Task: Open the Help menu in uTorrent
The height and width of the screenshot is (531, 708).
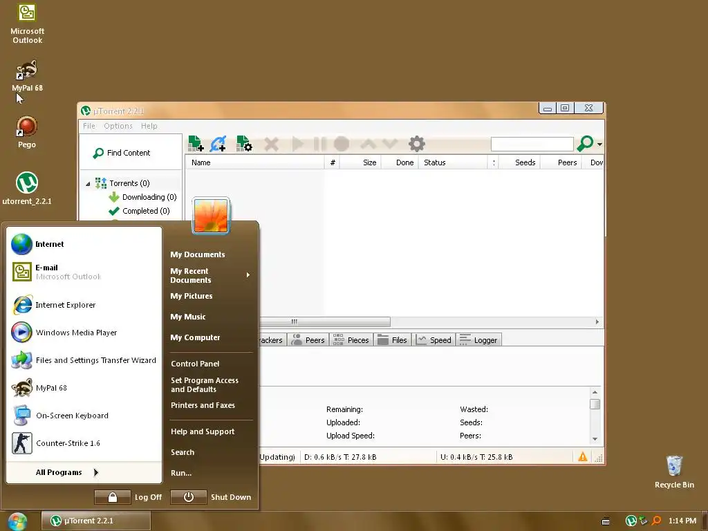Action: tap(149, 126)
